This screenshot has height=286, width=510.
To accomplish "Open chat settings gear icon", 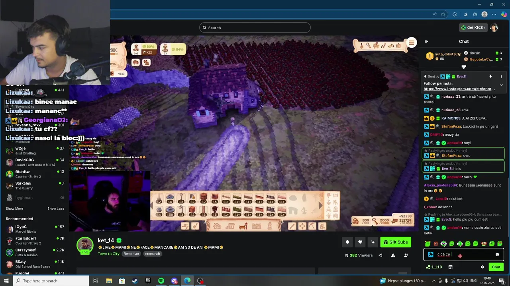I will [x=482, y=267].
